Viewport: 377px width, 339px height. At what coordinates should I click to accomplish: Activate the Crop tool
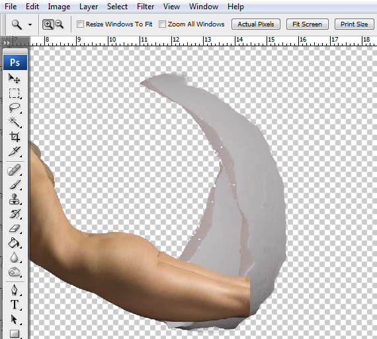[x=14, y=137]
